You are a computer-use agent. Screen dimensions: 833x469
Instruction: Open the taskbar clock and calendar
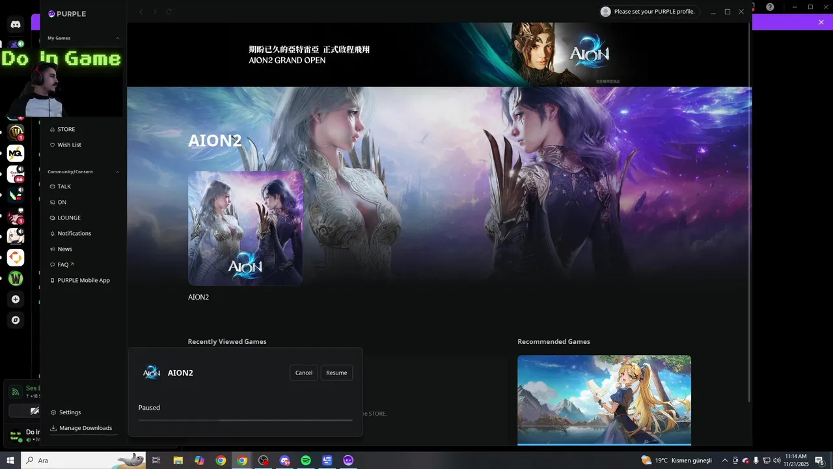(796, 461)
